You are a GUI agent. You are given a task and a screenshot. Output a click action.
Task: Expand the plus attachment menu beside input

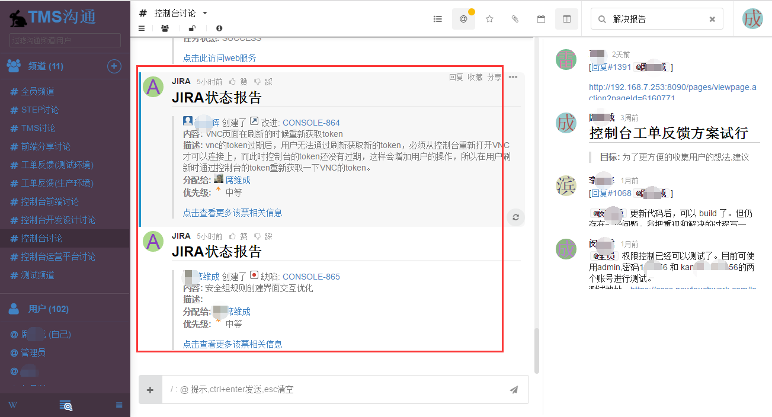(x=150, y=390)
